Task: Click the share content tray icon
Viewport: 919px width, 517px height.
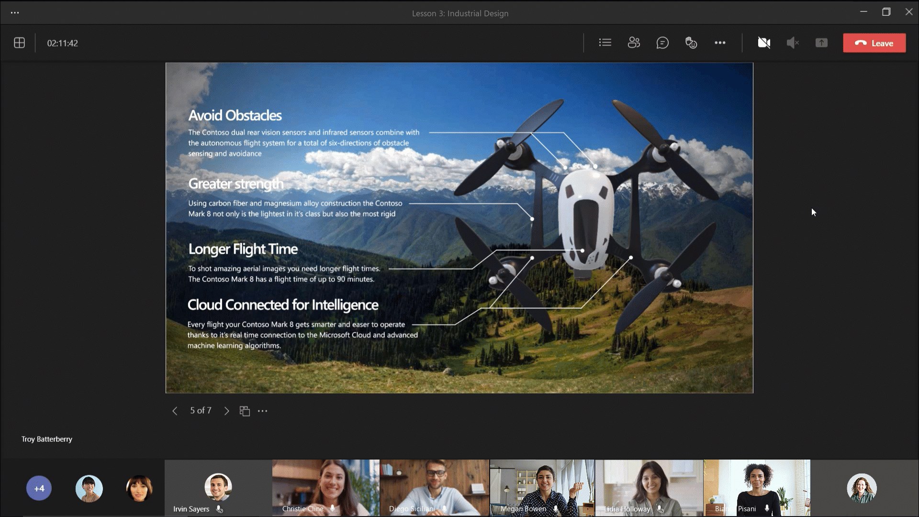Action: pos(821,43)
